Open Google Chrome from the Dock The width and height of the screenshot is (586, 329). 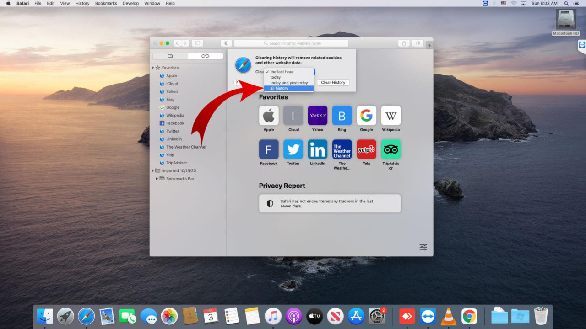(469, 315)
